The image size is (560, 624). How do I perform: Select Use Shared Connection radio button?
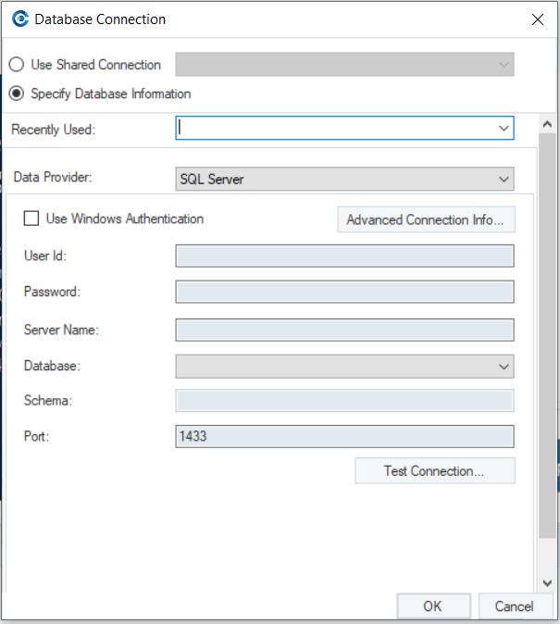coord(16,65)
